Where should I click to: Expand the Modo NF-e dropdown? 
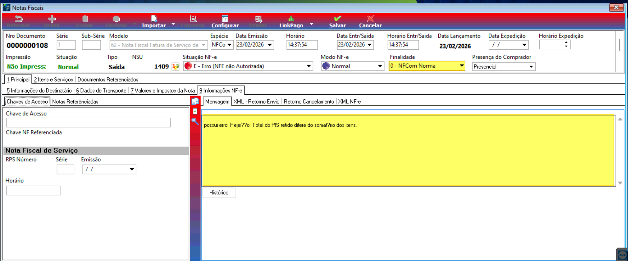pyautogui.click(x=380, y=66)
